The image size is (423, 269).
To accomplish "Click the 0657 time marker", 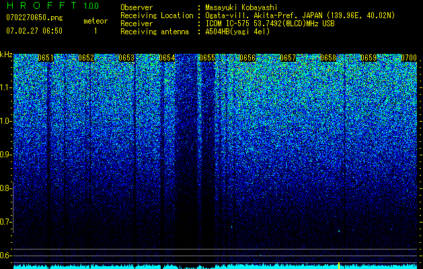I will pos(288,58).
